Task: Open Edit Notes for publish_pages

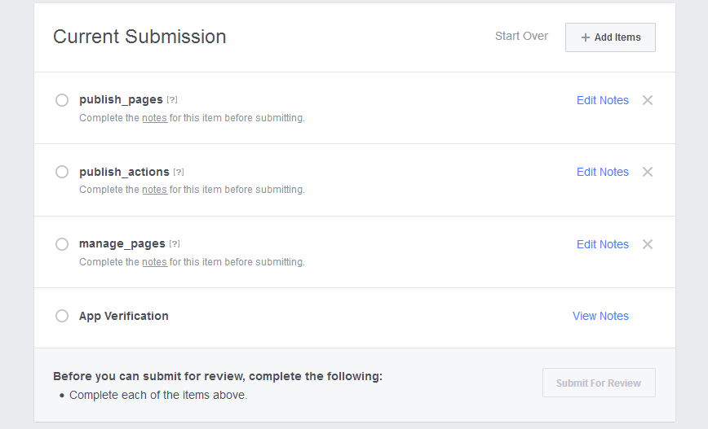Action: click(602, 100)
